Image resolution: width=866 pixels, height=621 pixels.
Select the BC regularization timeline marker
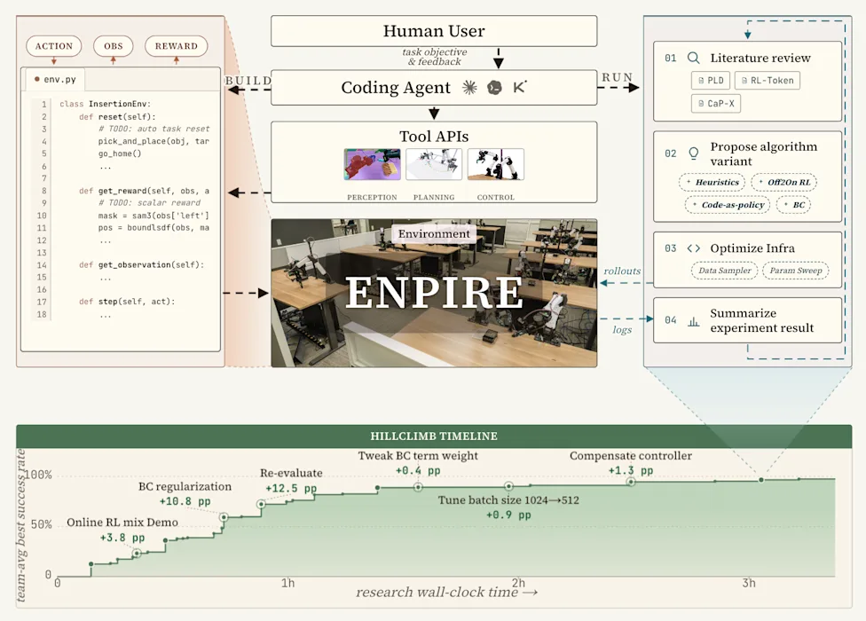224,517
